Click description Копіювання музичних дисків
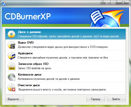 [x=49, y=79]
